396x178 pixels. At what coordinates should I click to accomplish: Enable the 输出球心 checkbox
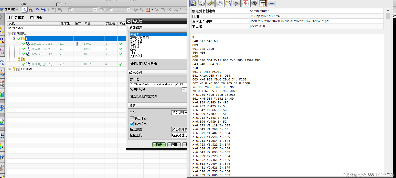[132, 118]
